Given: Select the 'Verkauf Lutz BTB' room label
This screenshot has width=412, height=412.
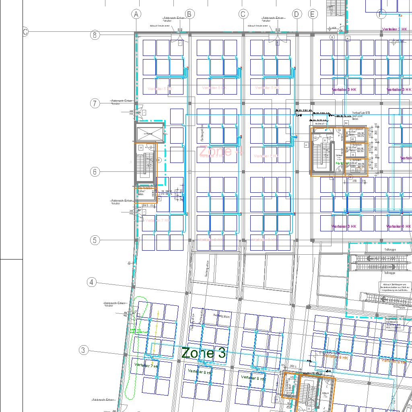Looking at the screenshot, I should click(361, 113).
